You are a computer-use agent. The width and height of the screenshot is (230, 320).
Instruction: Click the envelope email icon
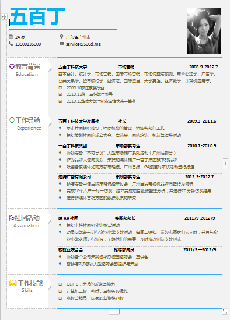61,43
